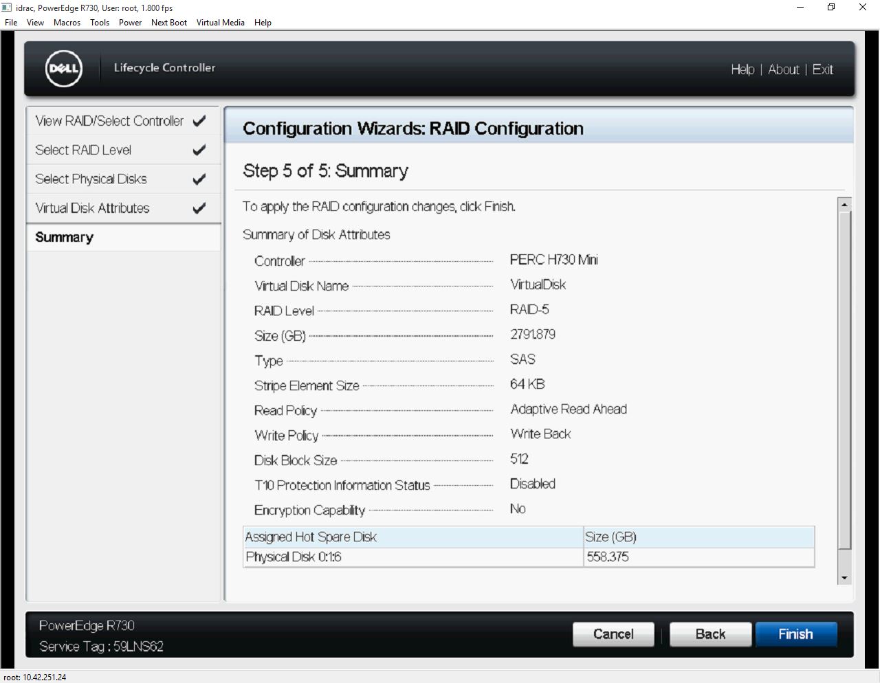Select the Select RAID Level step
Image resolution: width=880 pixels, height=683 pixels.
(123, 150)
